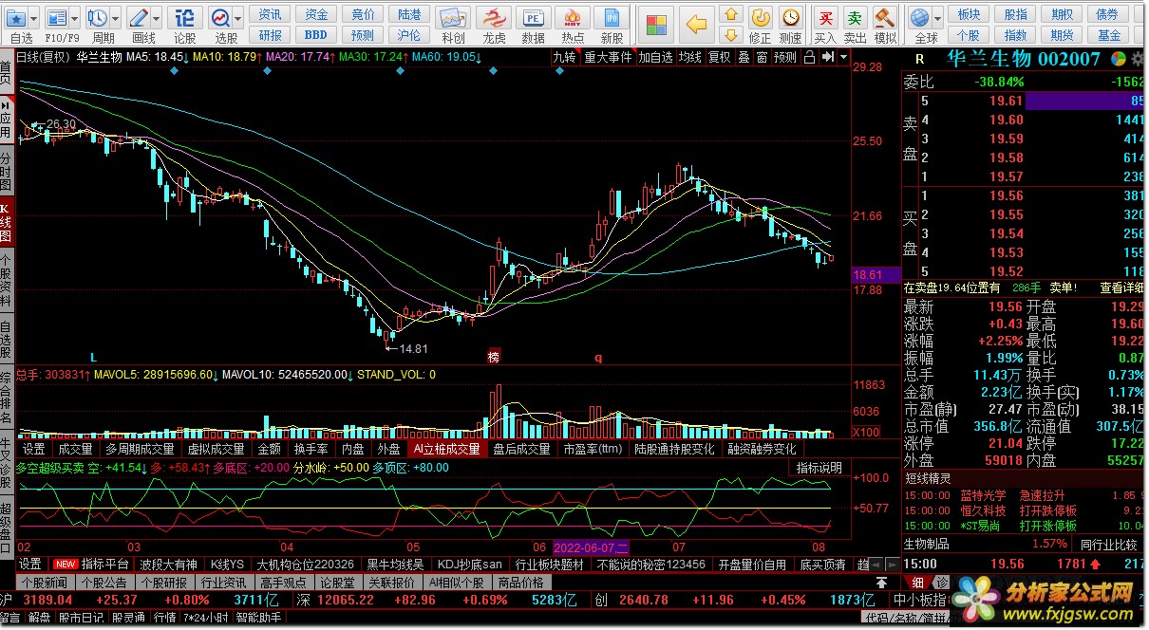Click the 修正 refresh icon

click(761, 18)
